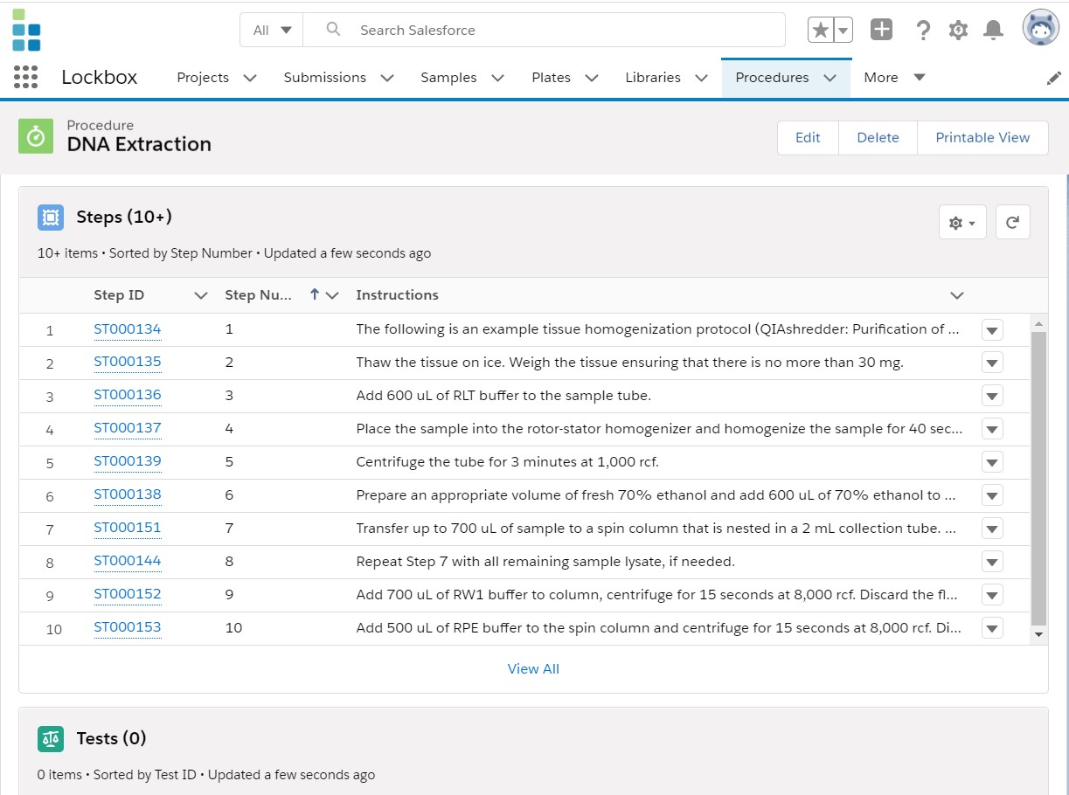Viewport: 1069px width, 795px height.
Task: Open the Instructions column header dropdown
Action: pos(955,295)
